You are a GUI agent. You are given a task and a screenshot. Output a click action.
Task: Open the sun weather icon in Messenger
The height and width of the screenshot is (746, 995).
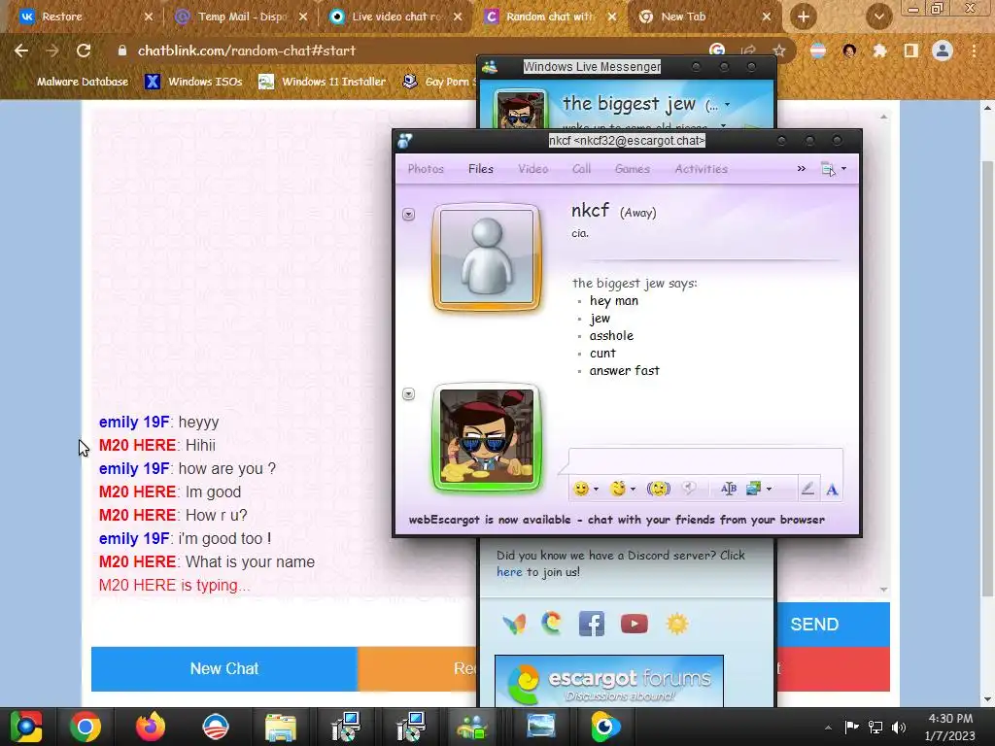677,625
